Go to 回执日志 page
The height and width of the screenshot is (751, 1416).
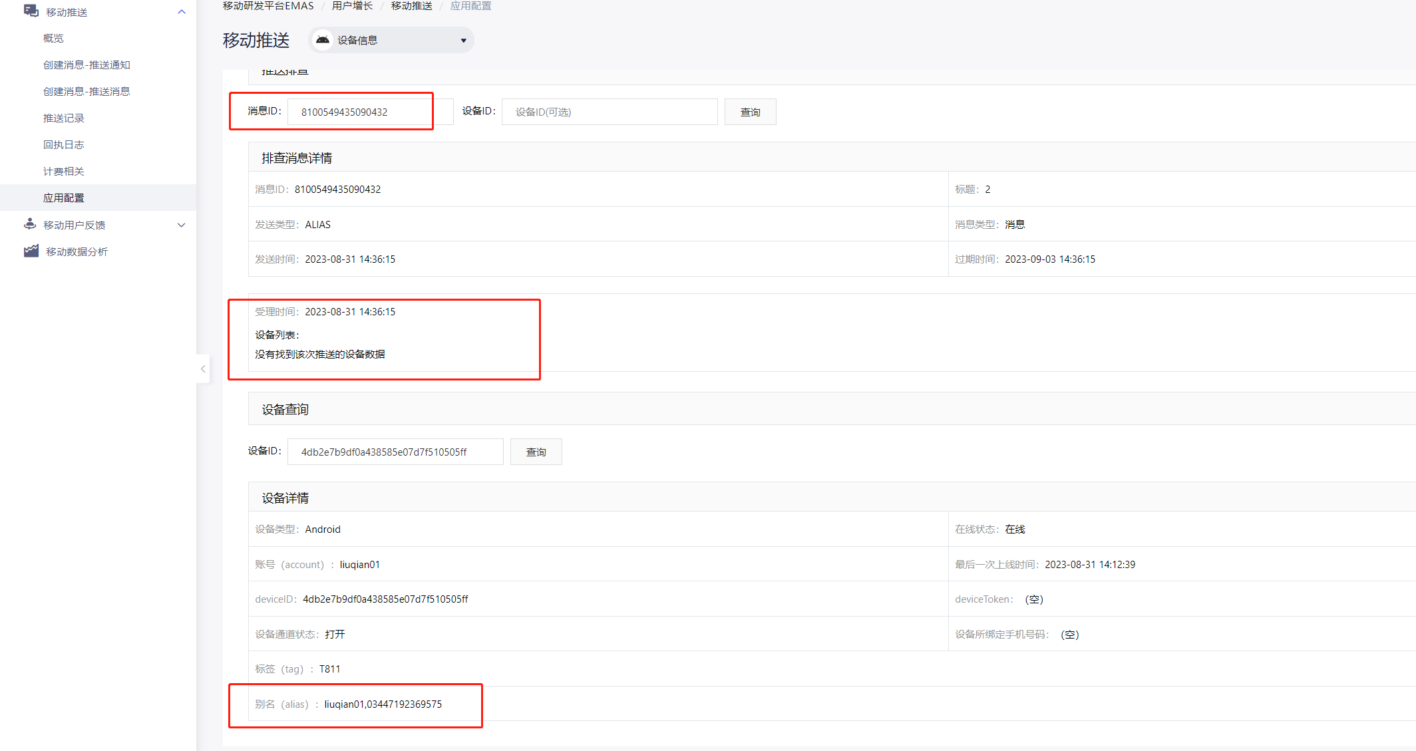coord(64,144)
